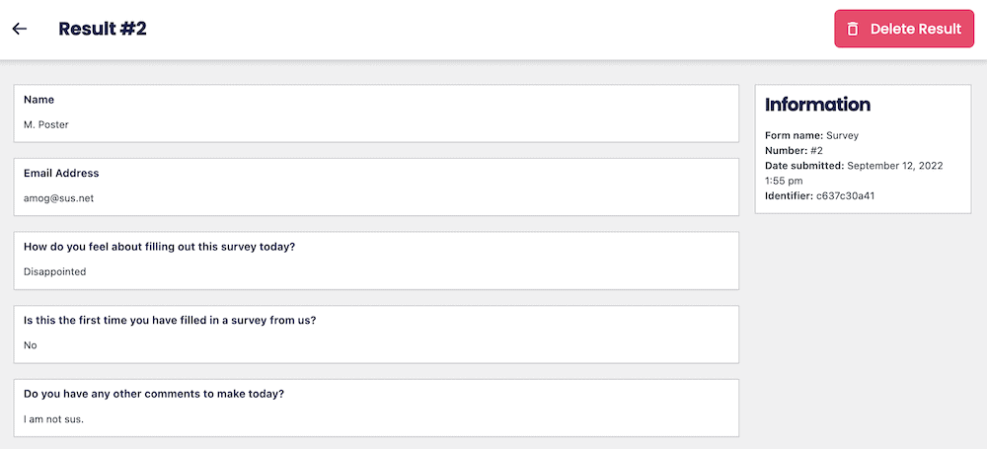Click the Date submitted September 12 text

point(854,166)
